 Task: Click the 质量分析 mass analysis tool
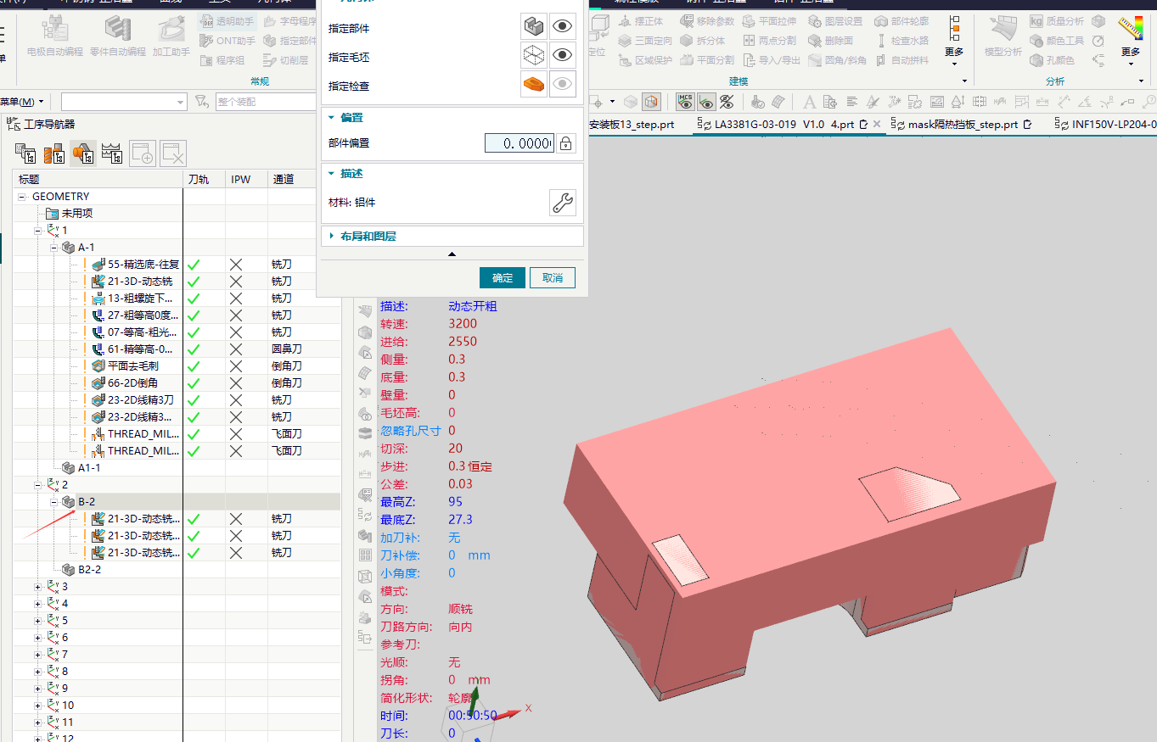click(1057, 21)
